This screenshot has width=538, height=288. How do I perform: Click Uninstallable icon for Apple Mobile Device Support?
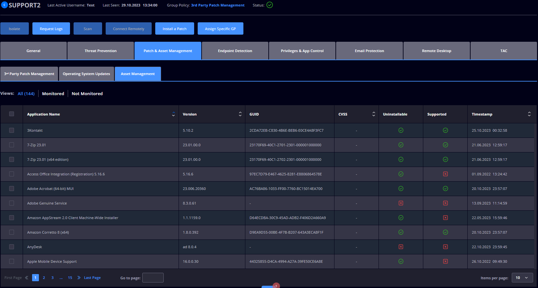[x=401, y=261]
